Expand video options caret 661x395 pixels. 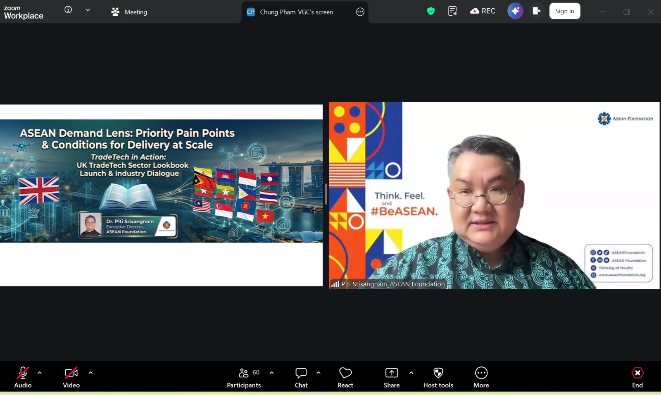tap(90, 373)
